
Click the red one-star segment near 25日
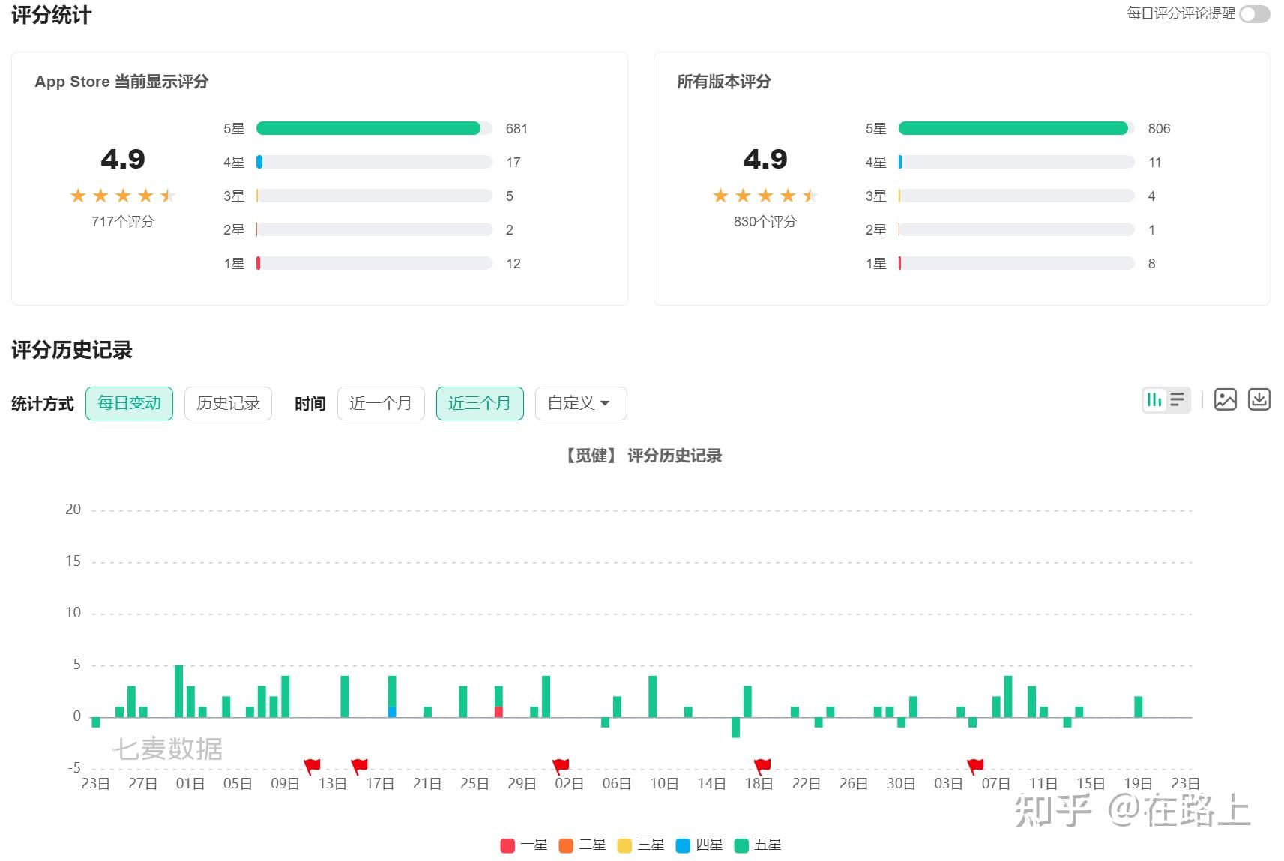498,712
